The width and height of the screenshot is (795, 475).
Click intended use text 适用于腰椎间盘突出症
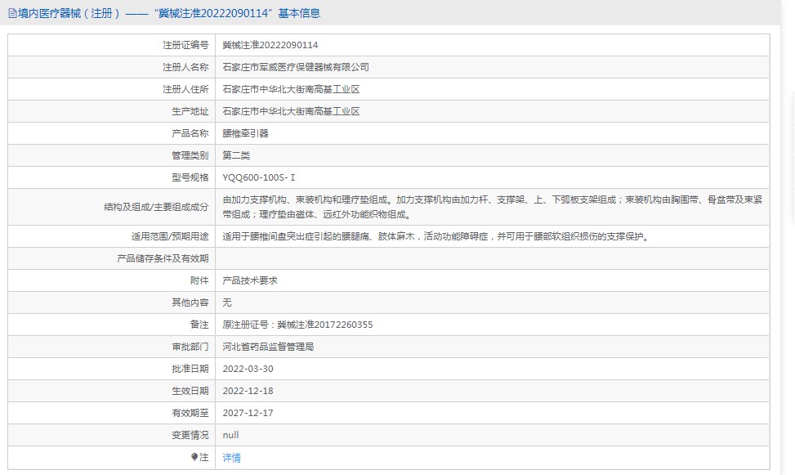pos(436,236)
